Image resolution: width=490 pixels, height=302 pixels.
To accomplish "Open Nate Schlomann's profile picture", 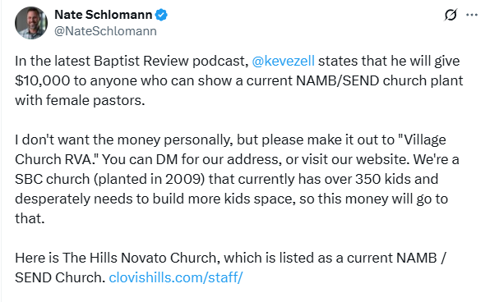I will pos(31,23).
